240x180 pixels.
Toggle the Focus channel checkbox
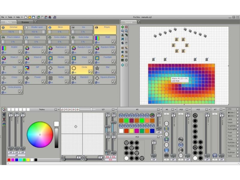[x=237, y=139]
